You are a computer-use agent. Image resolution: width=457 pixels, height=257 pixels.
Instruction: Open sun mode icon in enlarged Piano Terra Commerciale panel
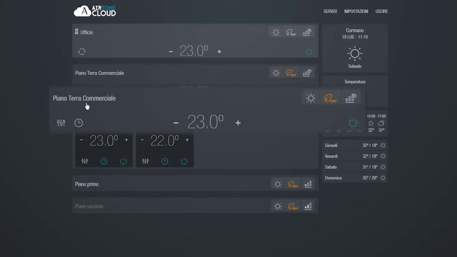pyautogui.click(x=311, y=99)
